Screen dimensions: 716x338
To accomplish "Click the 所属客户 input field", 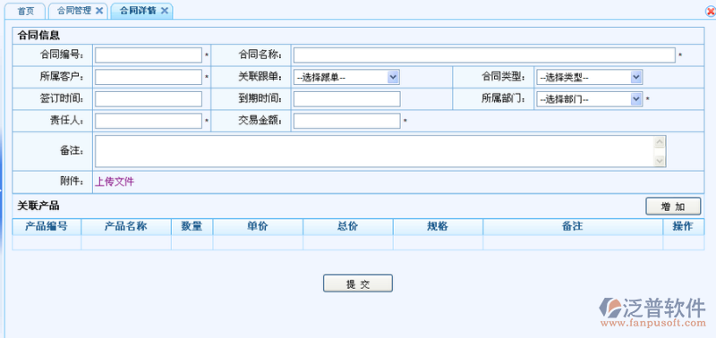I will pyautogui.click(x=149, y=77).
